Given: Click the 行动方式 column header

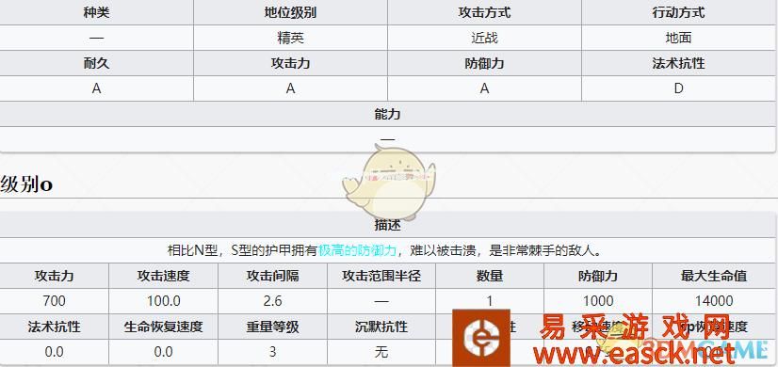Looking at the screenshot, I should [679, 12].
